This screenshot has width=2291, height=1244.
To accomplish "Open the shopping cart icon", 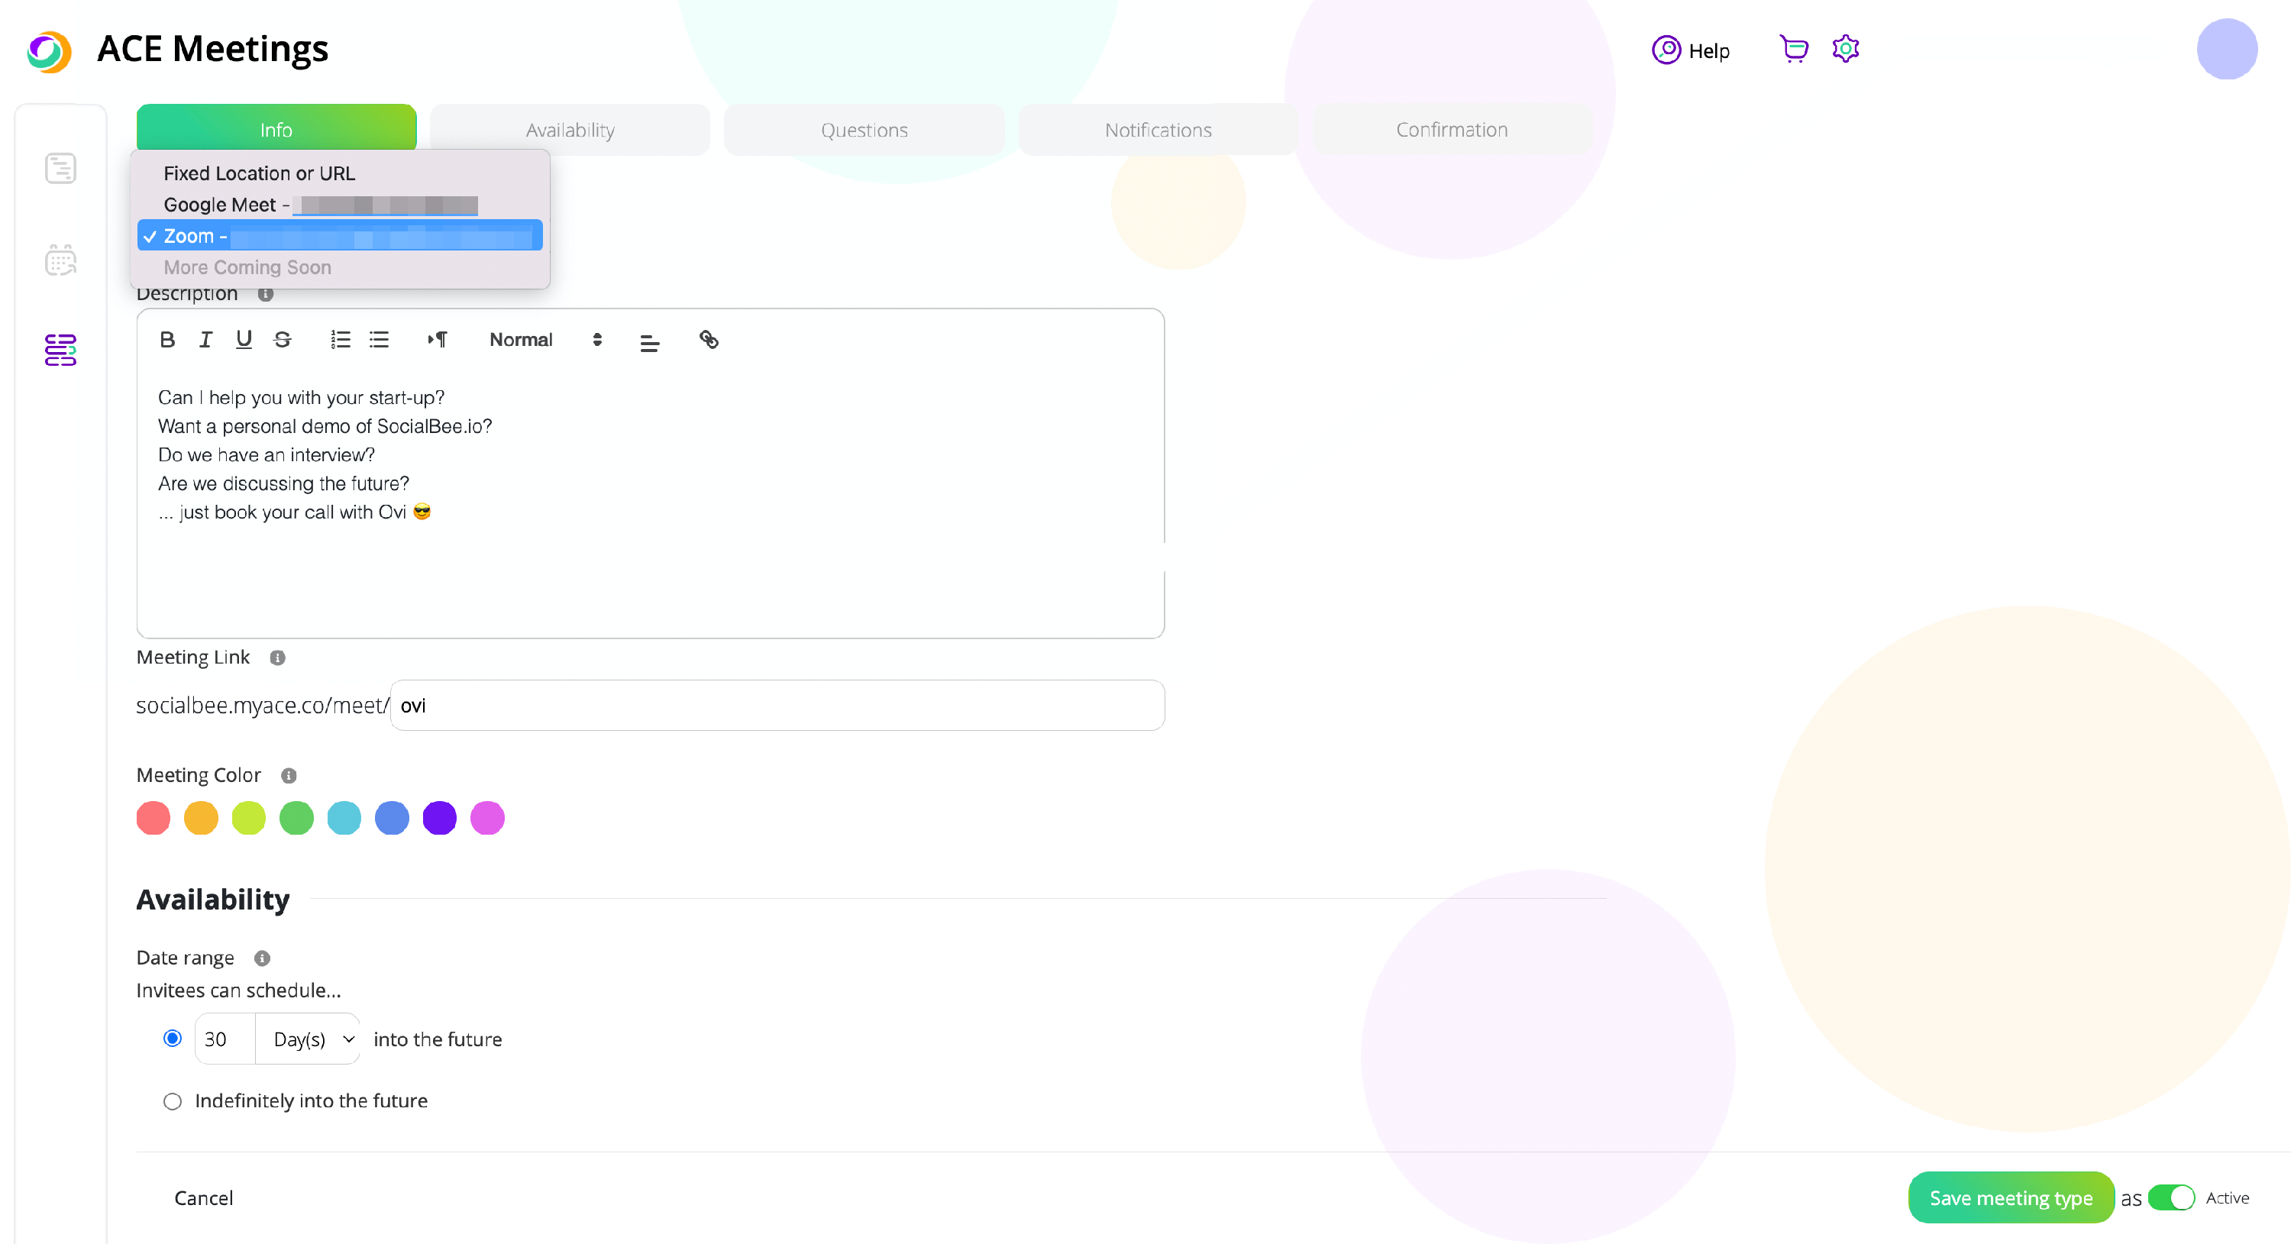I will 1793,49.
